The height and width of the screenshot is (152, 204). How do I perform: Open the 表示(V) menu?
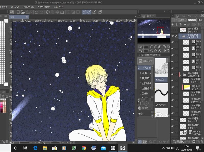[x=15, y=7]
